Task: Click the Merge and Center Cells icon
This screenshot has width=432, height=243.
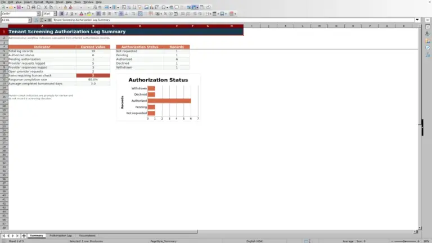Action: pyautogui.click(x=140, y=13)
